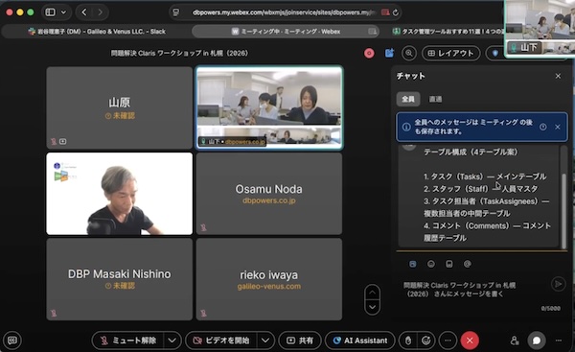The image size is (575, 352).
Task: Click the magnifier zoom icon in header
Action: coord(409,53)
